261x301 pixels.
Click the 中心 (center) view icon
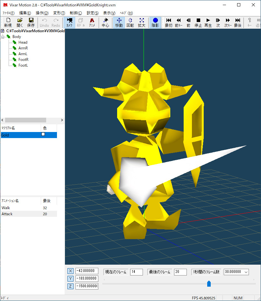[x=105, y=23]
